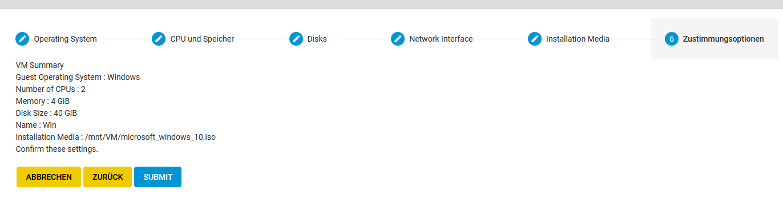Open the Disks step label
The image size is (783, 218).
[317, 39]
